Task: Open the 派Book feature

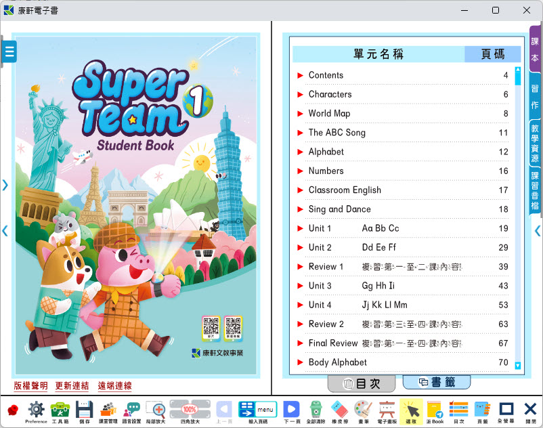Action: click(435, 412)
